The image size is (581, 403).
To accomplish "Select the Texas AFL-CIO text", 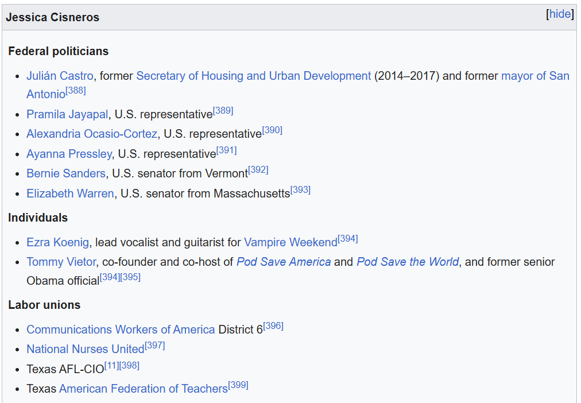I will click(x=65, y=369).
